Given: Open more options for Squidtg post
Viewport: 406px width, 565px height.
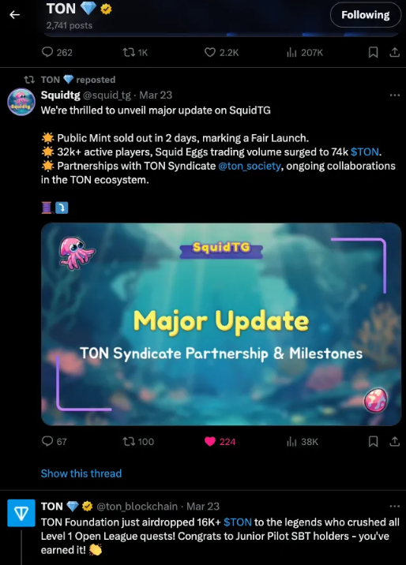Looking at the screenshot, I should click(x=395, y=95).
